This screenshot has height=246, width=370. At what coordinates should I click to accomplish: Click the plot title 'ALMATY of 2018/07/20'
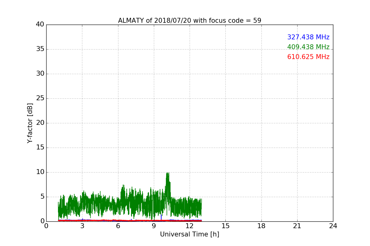click(190, 21)
